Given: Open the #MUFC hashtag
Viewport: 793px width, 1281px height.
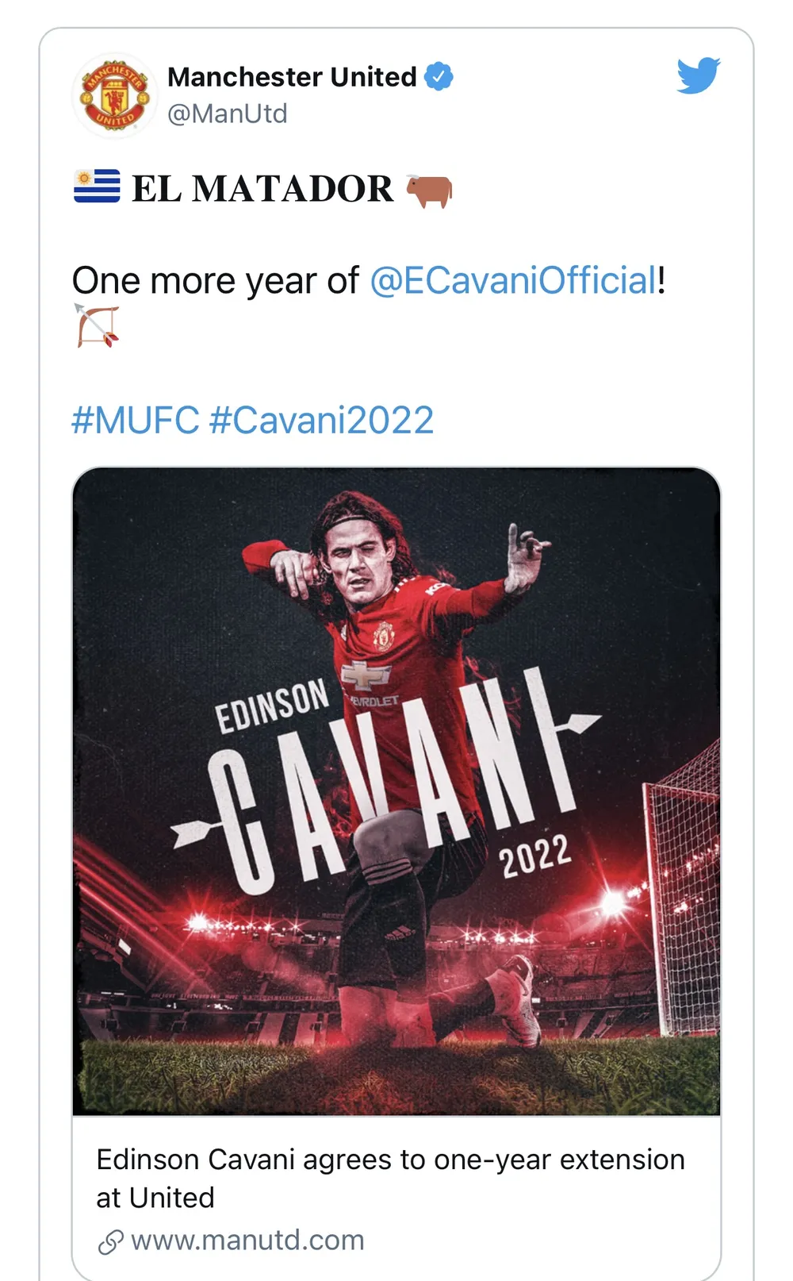Looking at the screenshot, I should 135,420.
